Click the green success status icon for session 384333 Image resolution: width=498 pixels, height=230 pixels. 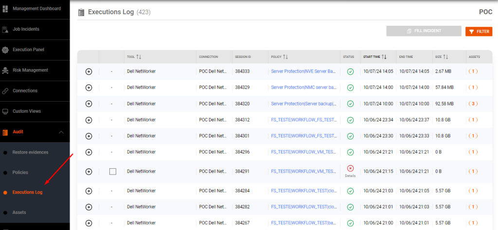350,71
